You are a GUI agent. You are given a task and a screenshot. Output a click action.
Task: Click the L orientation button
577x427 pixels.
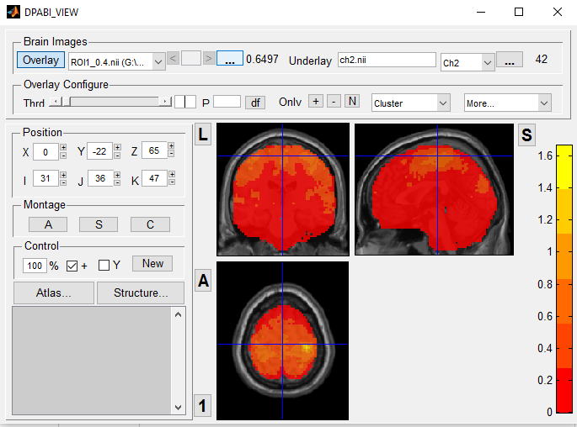(203, 134)
